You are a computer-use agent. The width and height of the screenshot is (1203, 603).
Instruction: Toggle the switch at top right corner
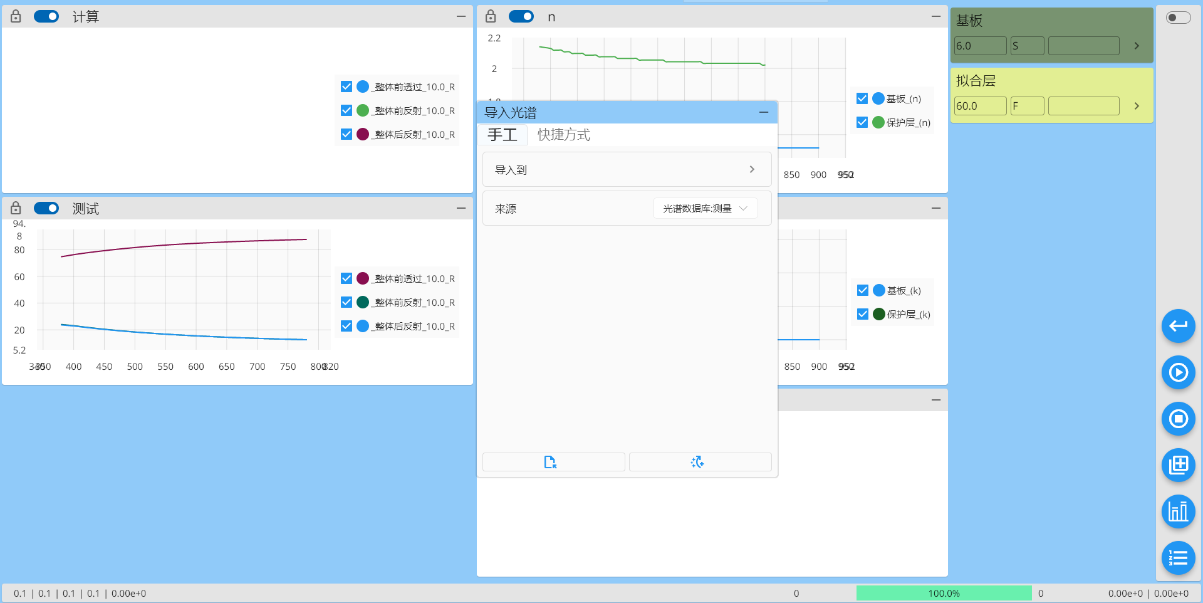pyautogui.click(x=1178, y=18)
